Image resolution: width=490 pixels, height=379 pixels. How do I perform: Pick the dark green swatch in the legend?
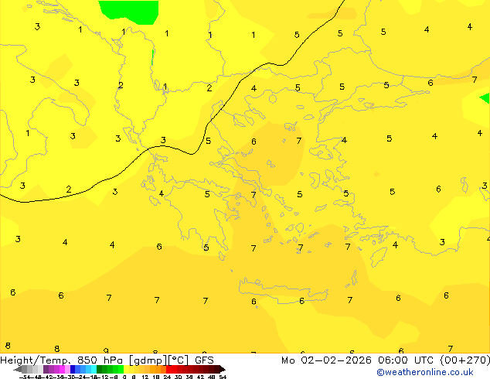click(x=100, y=369)
